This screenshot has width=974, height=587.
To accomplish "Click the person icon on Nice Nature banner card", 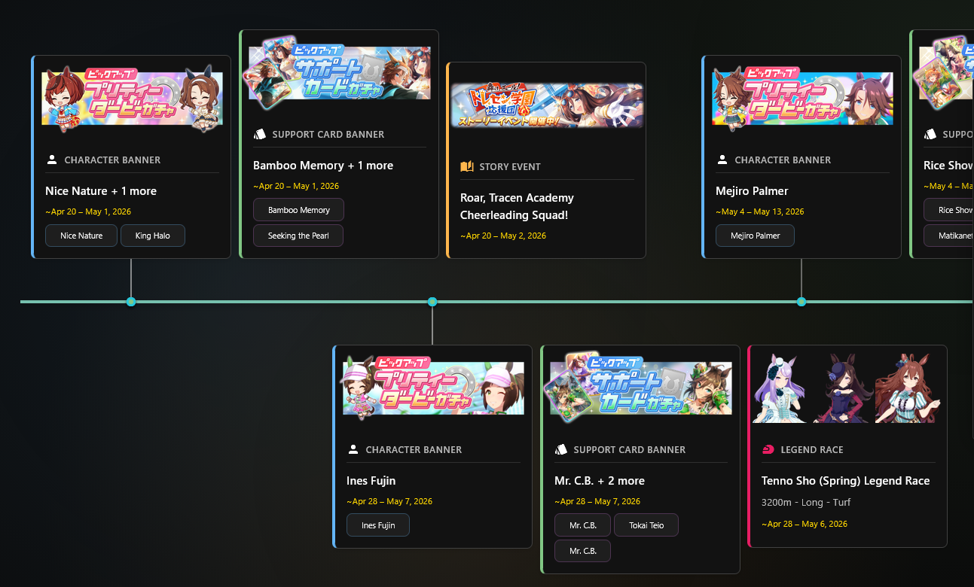I will pyautogui.click(x=52, y=160).
